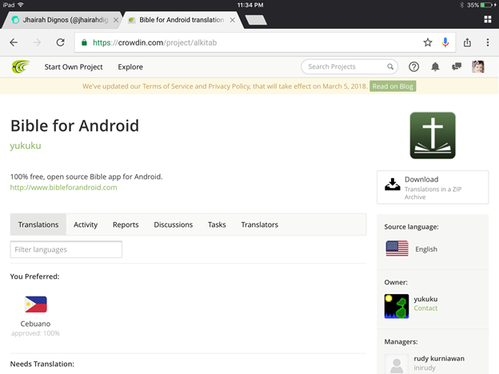499x374 pixels.
Task: Click yukuku owner avatar
Action: [397, 306]
